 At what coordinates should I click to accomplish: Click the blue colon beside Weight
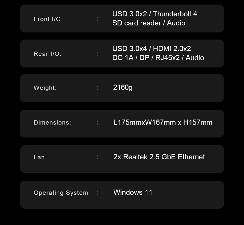[x=98, y=88]
